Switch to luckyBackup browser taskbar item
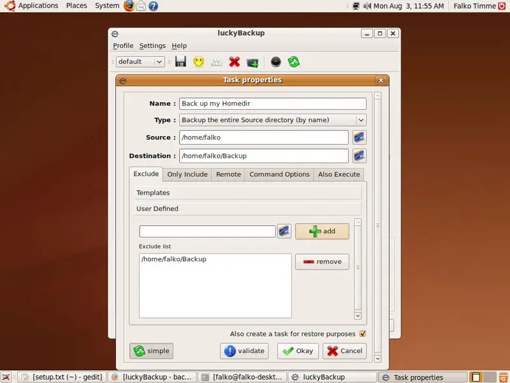Image resolution: width=510 pixels, height=383 pixels. click(x=152, y=377)
